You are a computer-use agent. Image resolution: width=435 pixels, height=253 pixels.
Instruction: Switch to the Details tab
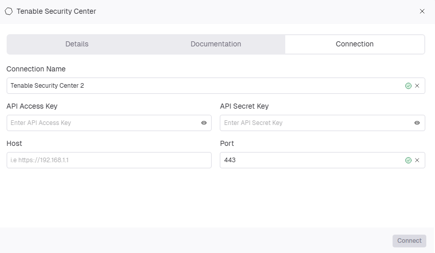pyautogui.click(x=77, y=44)
